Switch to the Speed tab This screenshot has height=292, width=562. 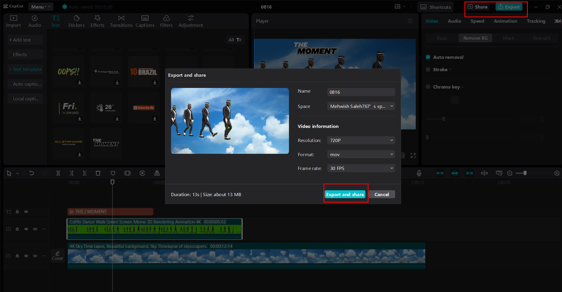pyautogui.click(x=477, y=21)
